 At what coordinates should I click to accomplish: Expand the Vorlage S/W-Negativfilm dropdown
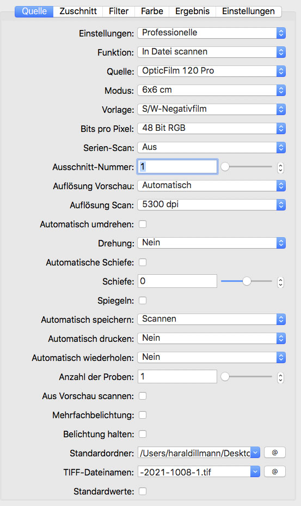click(211, 109)
